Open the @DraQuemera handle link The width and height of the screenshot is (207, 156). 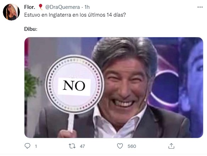[x=62, y=7]
